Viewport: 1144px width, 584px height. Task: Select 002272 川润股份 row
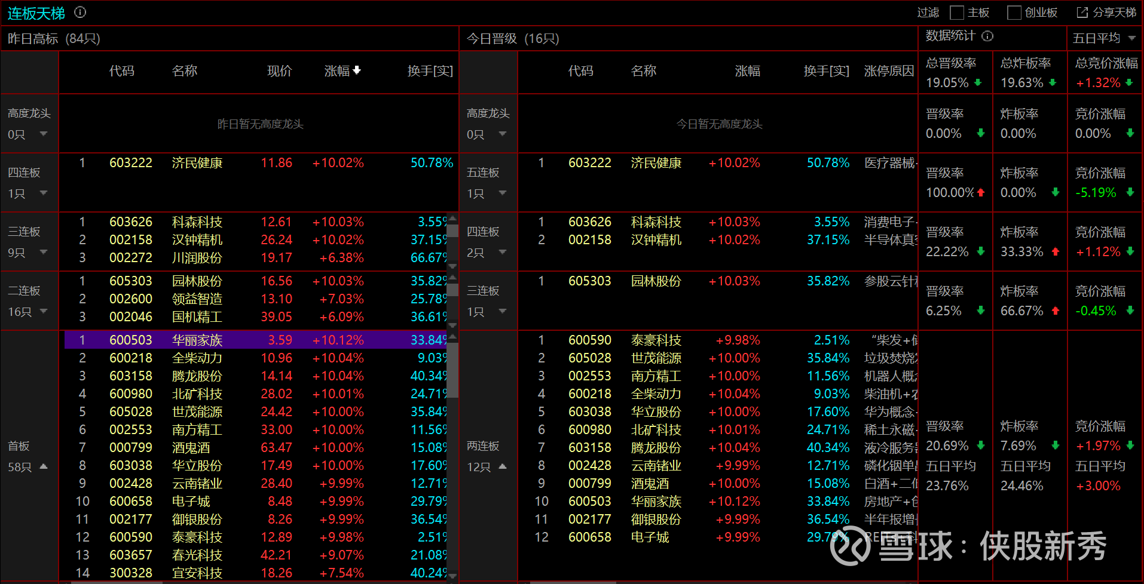click(256, 258)
